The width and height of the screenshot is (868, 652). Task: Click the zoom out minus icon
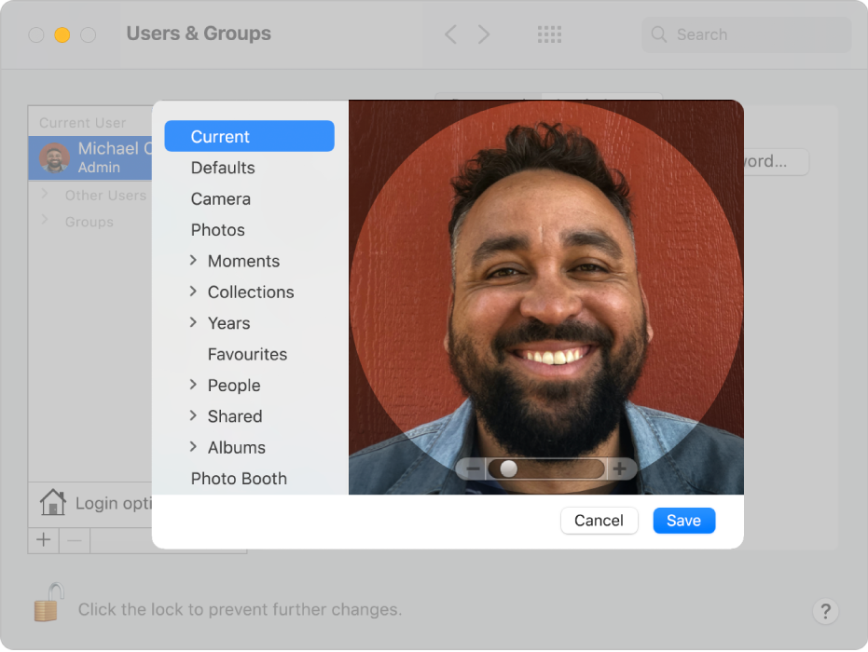coord(473,469)
